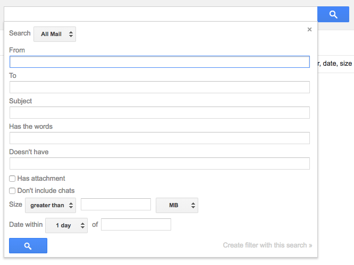Click the Has attachment label text
The width and height of the screenshot is (354, 265).
click(x=41, y=179)
